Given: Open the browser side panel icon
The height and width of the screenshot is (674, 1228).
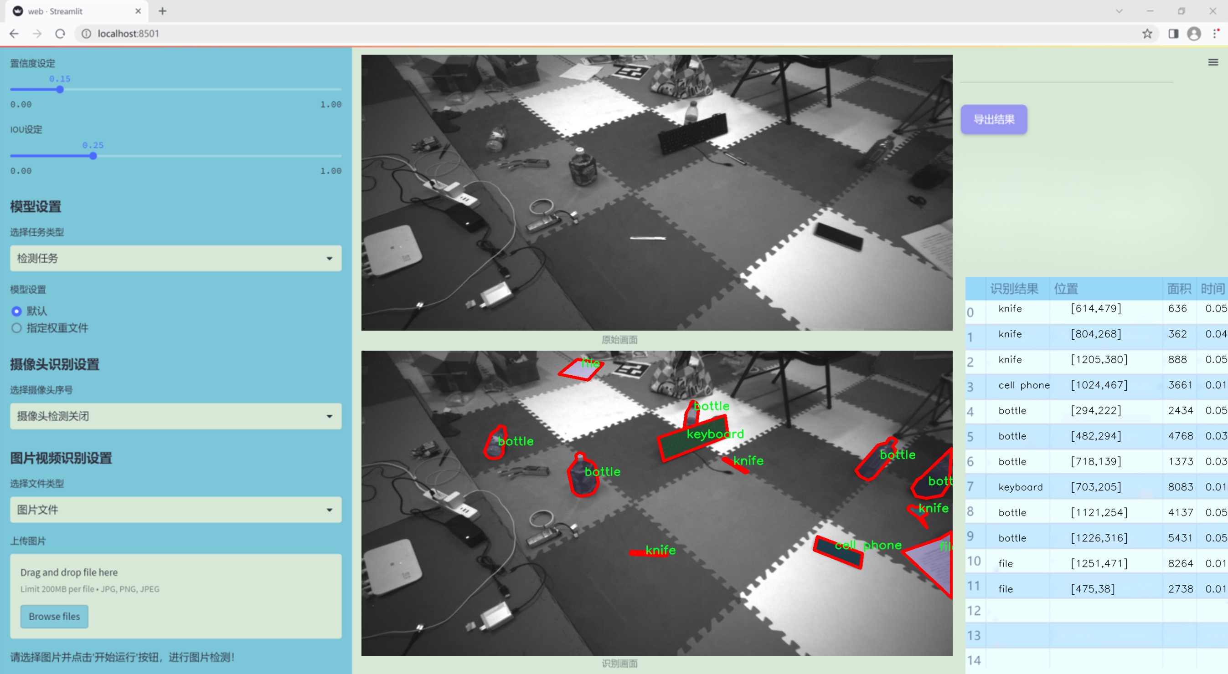Looking at the screenshot, I should pos(1173,34).
